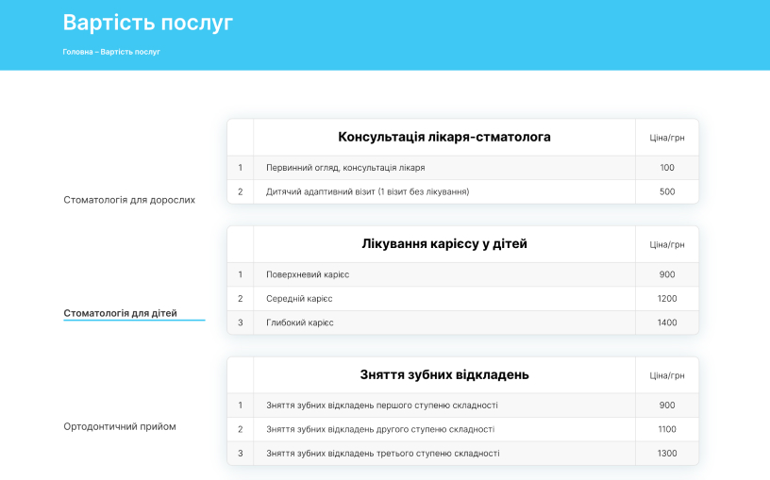
Task: Click the Поверхневий карієс service row
Action: point(308,274)
